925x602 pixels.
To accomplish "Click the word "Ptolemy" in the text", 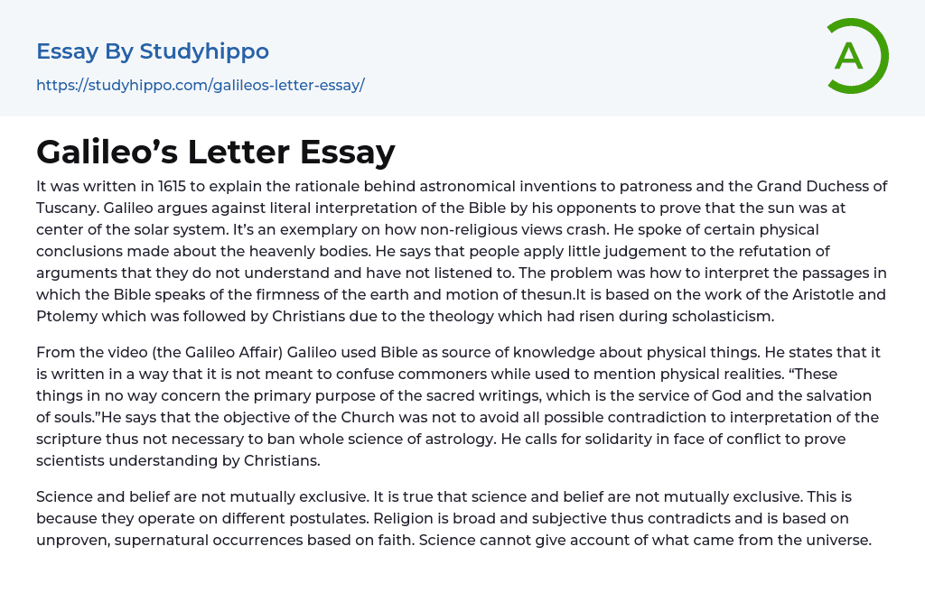I will tap(65, 316).
